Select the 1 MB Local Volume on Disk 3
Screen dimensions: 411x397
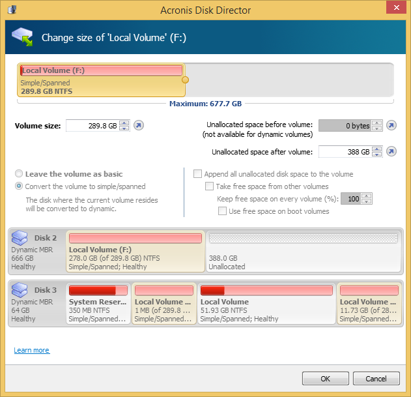click(164, 304)
